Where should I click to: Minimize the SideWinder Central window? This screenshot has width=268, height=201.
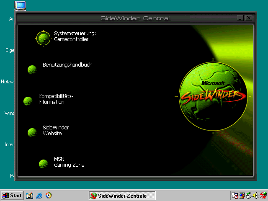pyautogui.click(x=240, y=18)
